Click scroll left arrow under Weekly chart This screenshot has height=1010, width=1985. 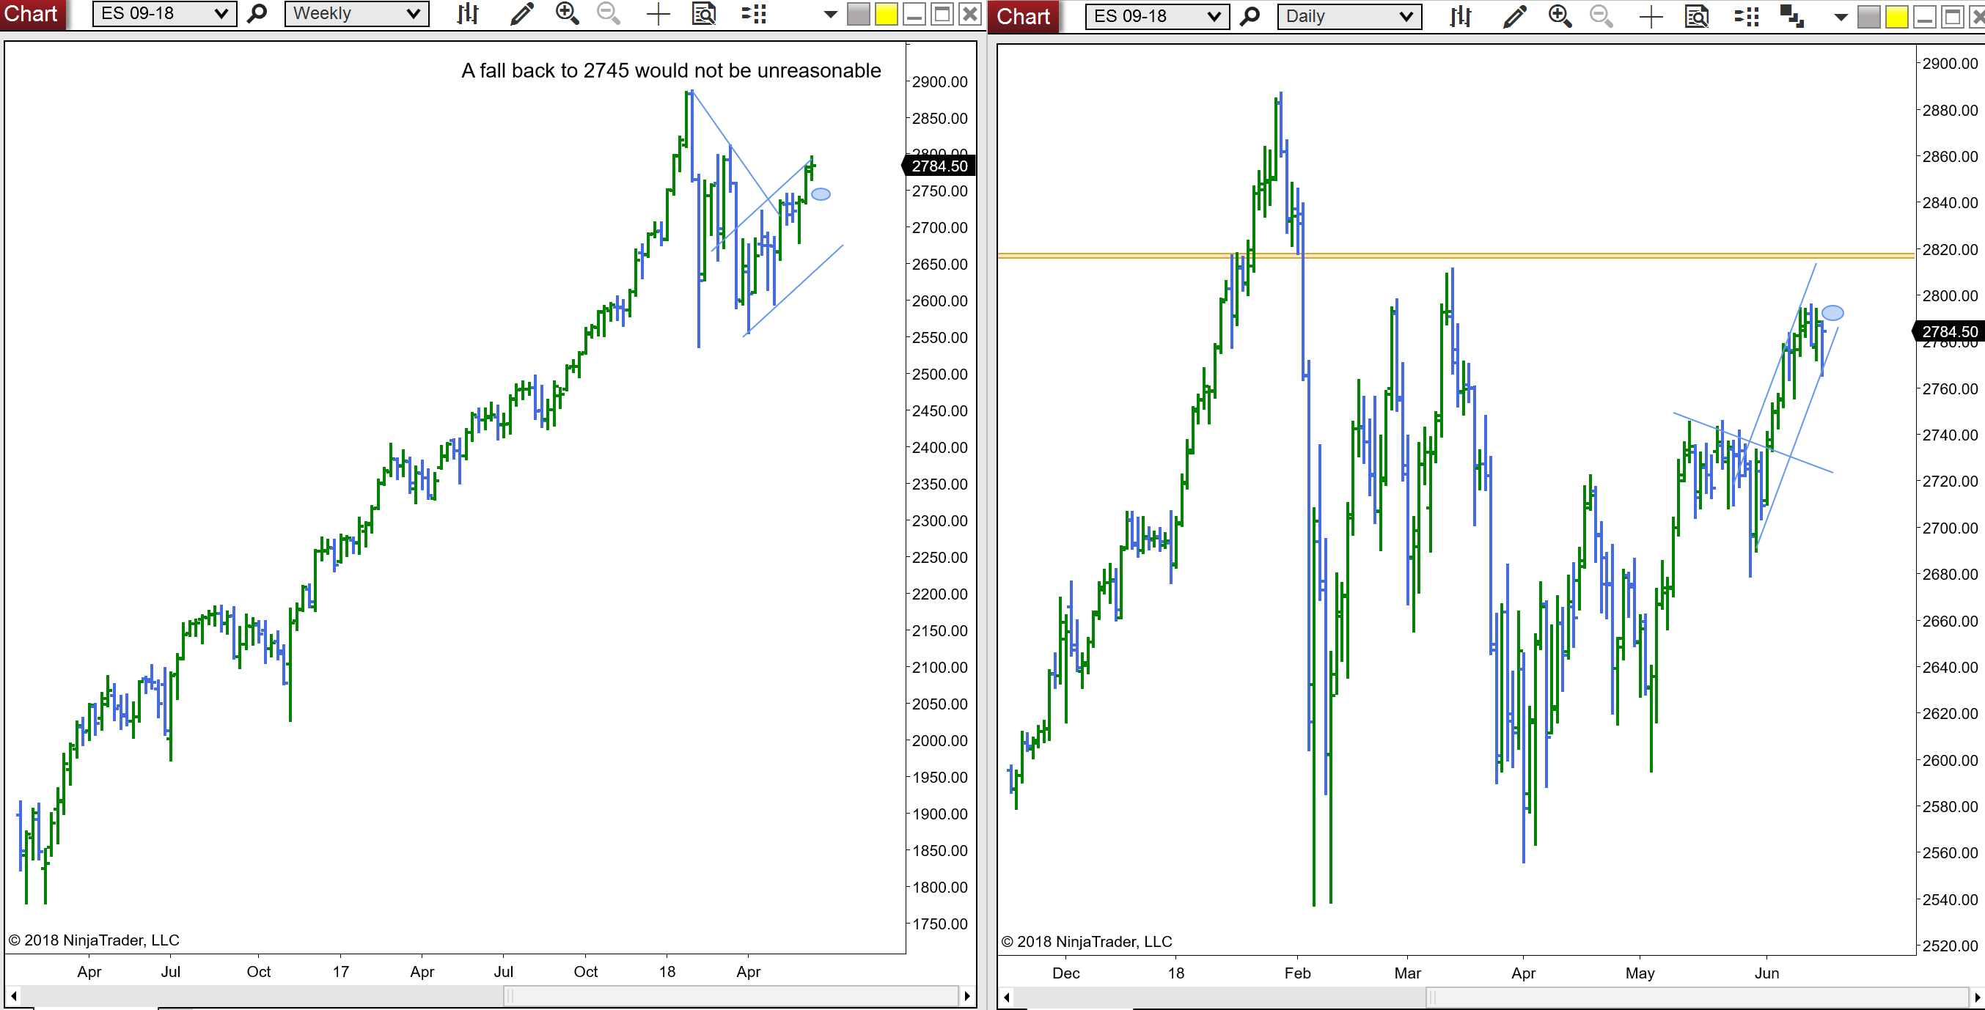(x=13, y=995)
